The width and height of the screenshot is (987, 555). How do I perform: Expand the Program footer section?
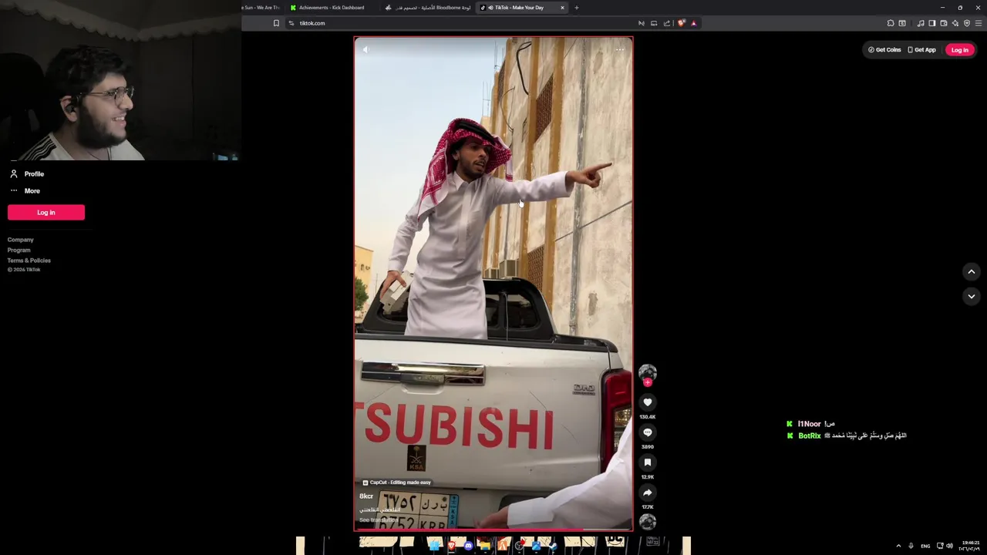click(19, 250)
